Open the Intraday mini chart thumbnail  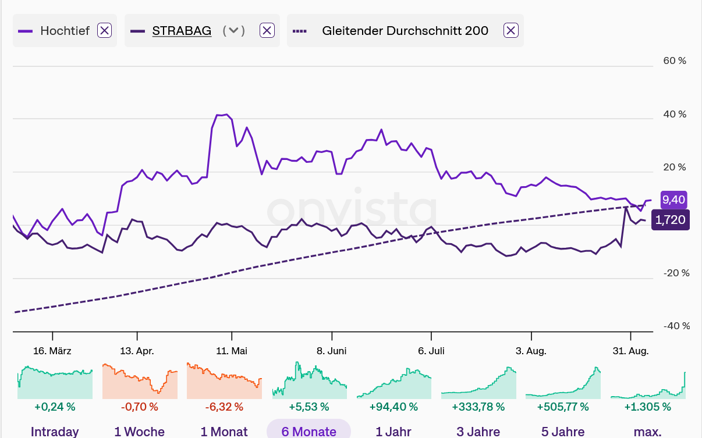pos(55,382)
